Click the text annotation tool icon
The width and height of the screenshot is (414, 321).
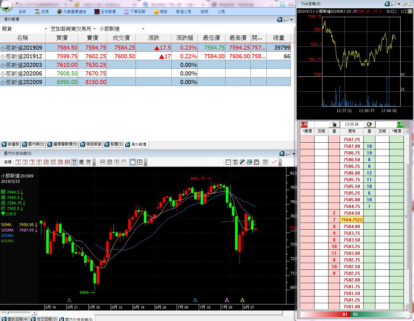(235, 162)
